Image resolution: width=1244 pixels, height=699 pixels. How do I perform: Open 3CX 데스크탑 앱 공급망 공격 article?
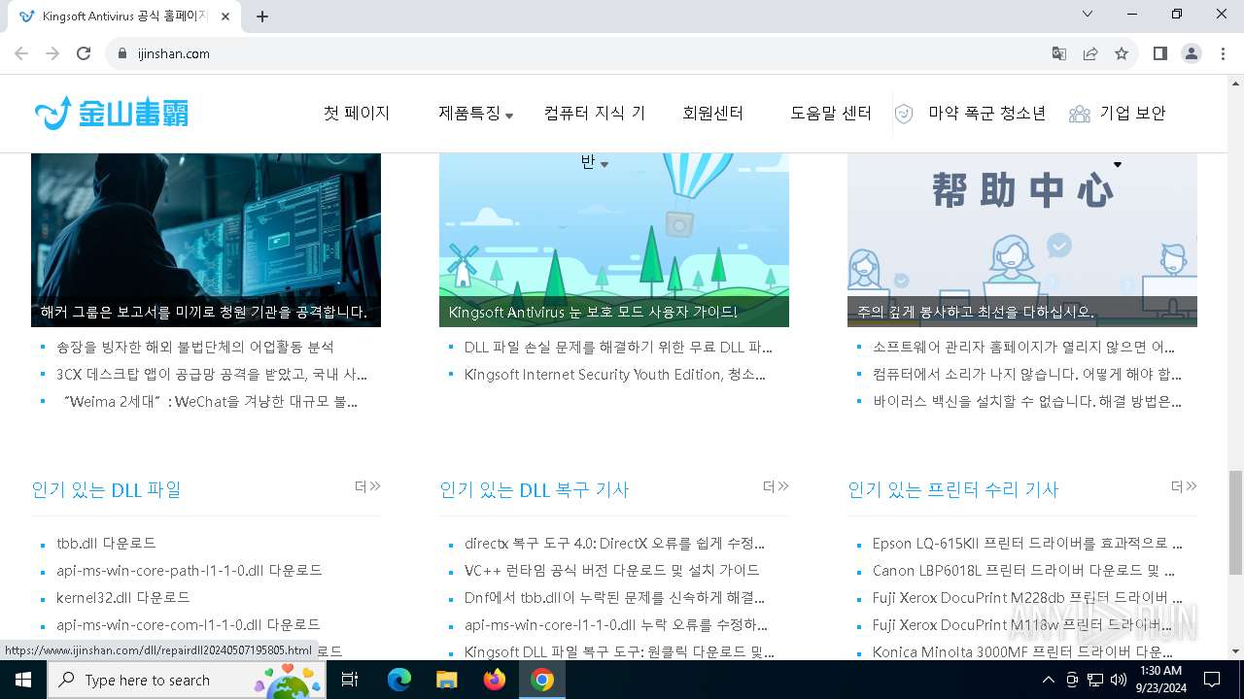[x=212, y=374]
